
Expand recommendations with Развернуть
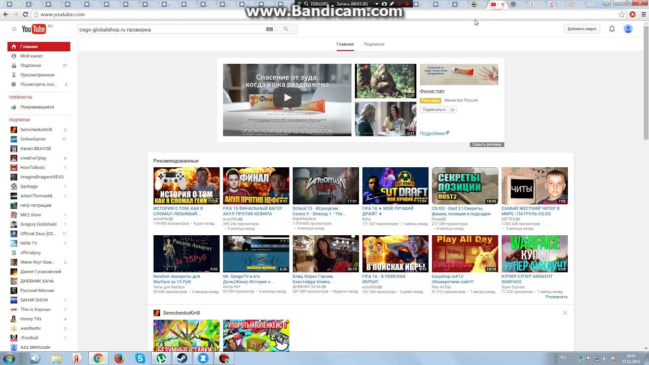[556, 297]
